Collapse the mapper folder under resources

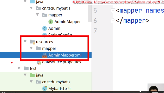(x=31, y=48)
